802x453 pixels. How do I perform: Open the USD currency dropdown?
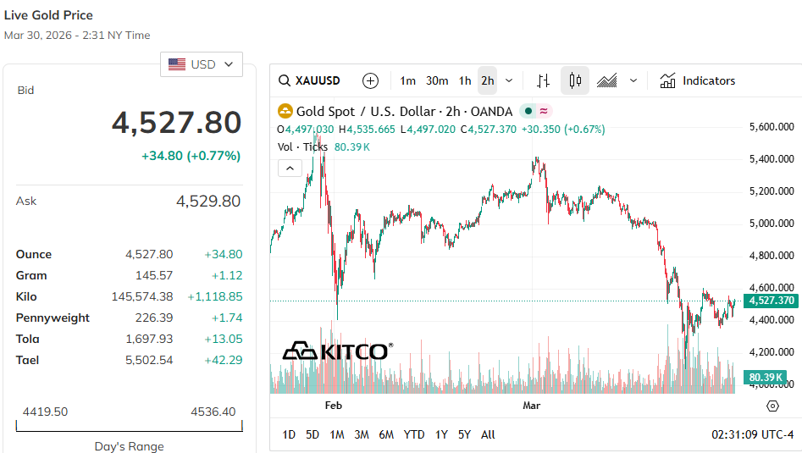202,64
